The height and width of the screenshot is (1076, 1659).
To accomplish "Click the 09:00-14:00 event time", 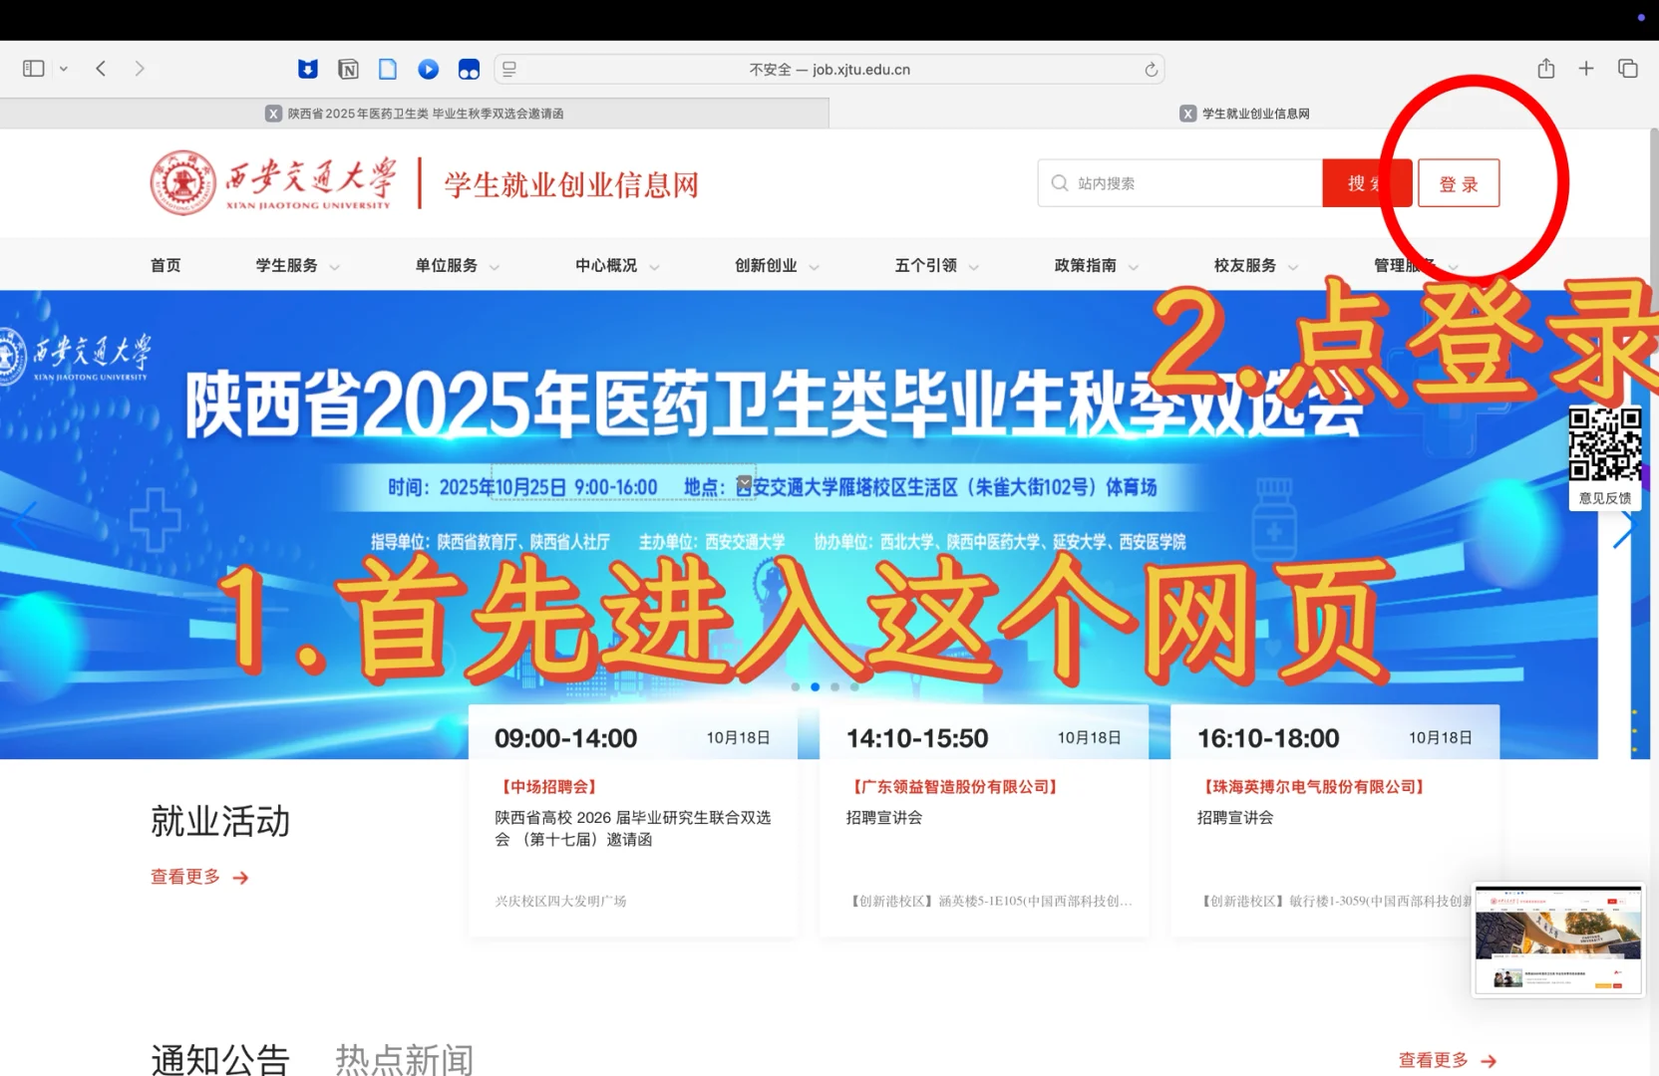I will (x=565, y=738).
